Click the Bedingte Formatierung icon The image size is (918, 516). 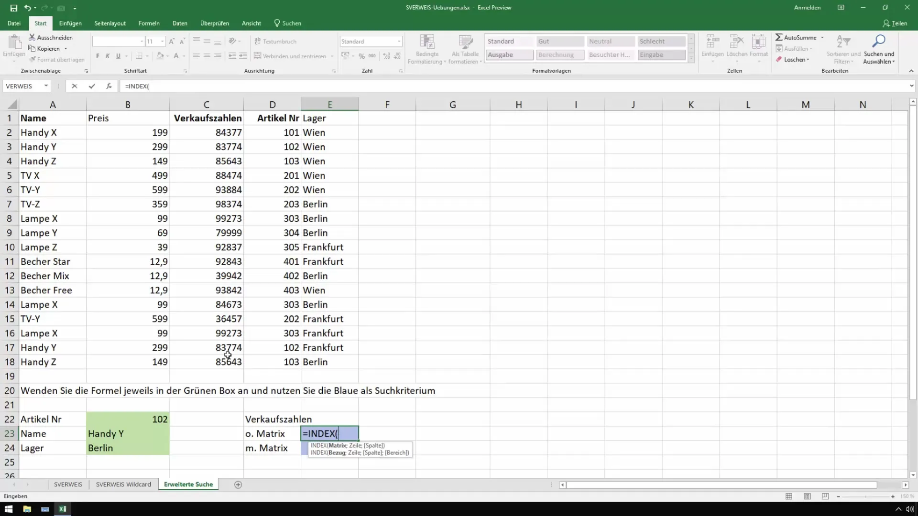coord(427,47)
